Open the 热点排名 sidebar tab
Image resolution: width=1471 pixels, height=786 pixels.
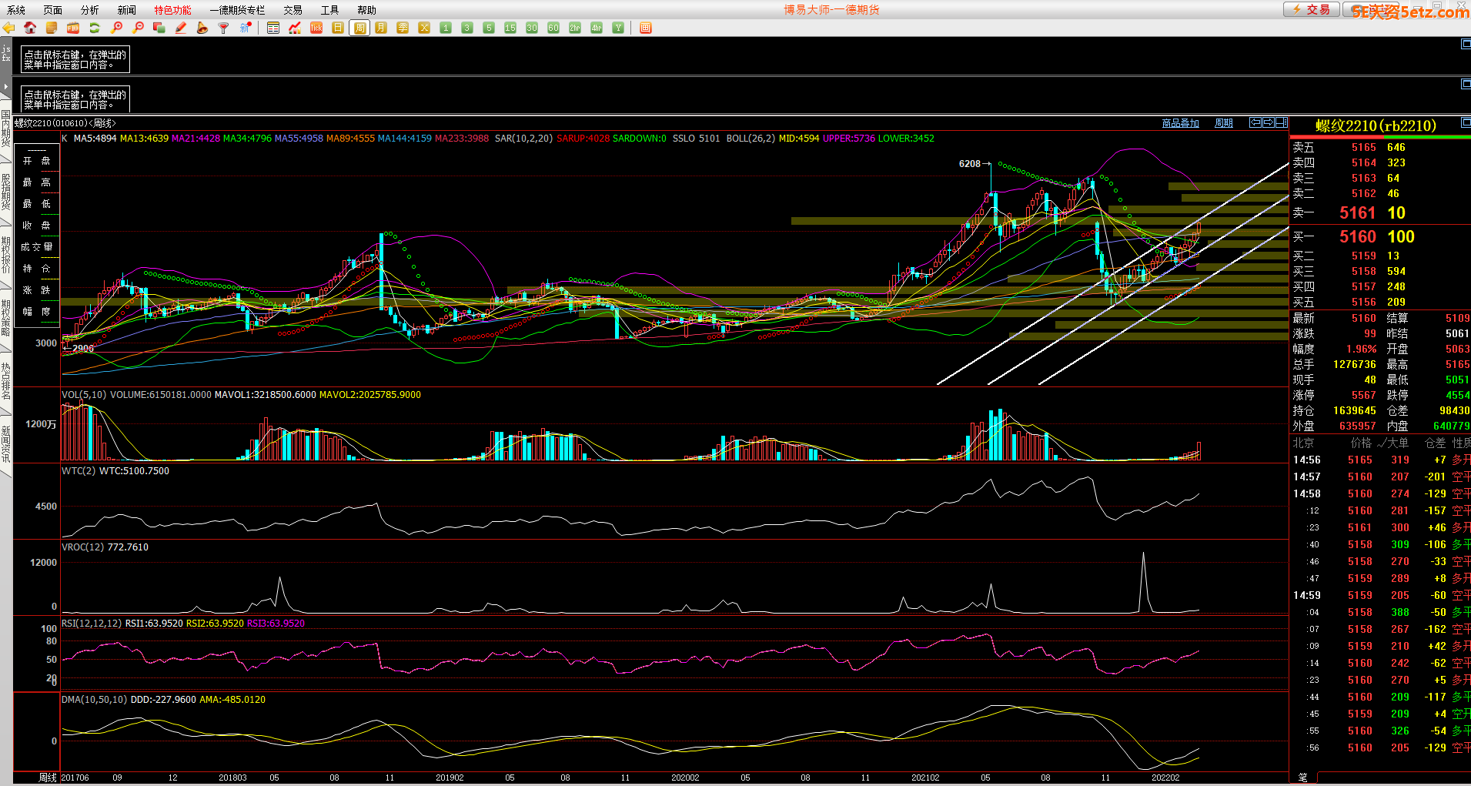click(6, 381)
